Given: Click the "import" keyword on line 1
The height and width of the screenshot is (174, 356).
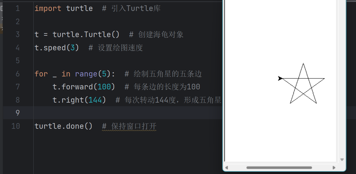Looking at the screenshot, I should pos(48,8).
